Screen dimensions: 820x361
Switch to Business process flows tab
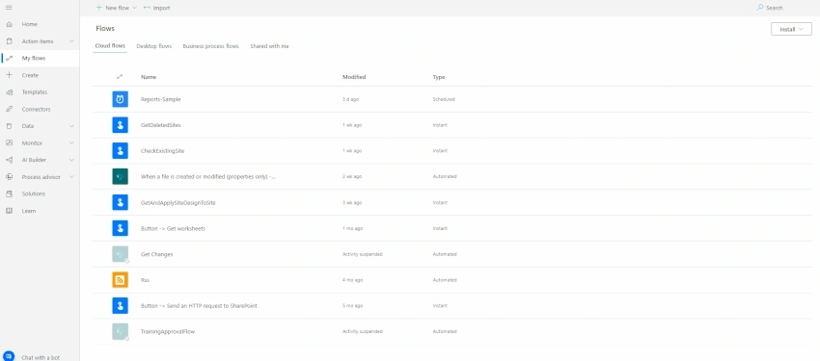point(210,46)
